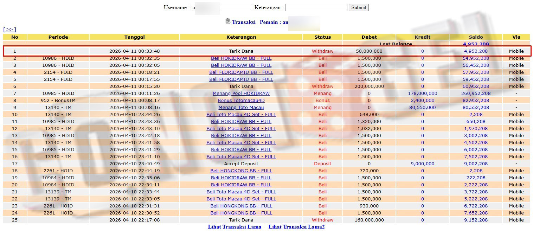This screenshot has width=533, height=231.
Task: Open Beli HONGKONG BB - FULL in row 18
Action: point(241,171)
